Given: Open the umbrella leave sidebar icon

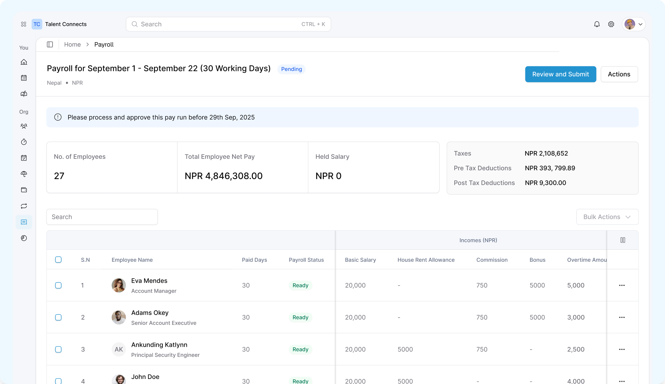Looking at the screenshot, I should click(24, 174).
